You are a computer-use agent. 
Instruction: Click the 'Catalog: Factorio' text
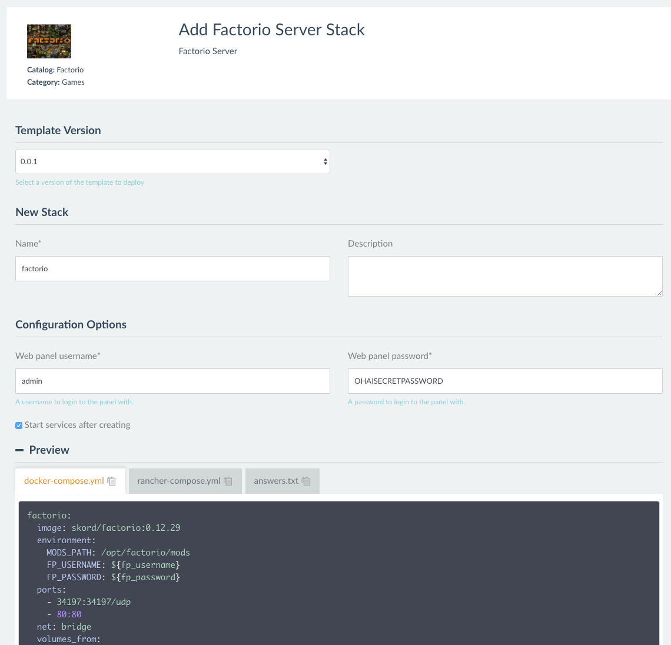tap(55, 69)
